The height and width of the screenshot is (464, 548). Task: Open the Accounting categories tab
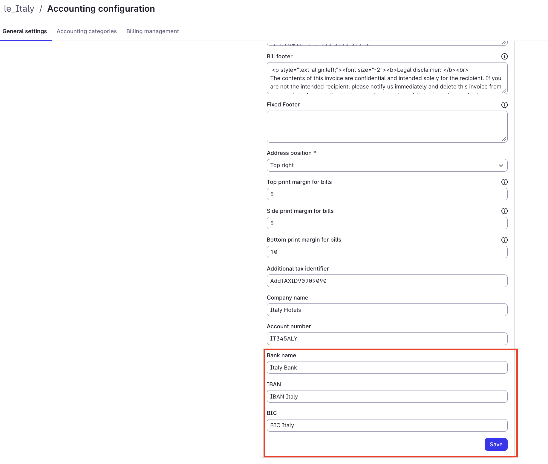87,31
